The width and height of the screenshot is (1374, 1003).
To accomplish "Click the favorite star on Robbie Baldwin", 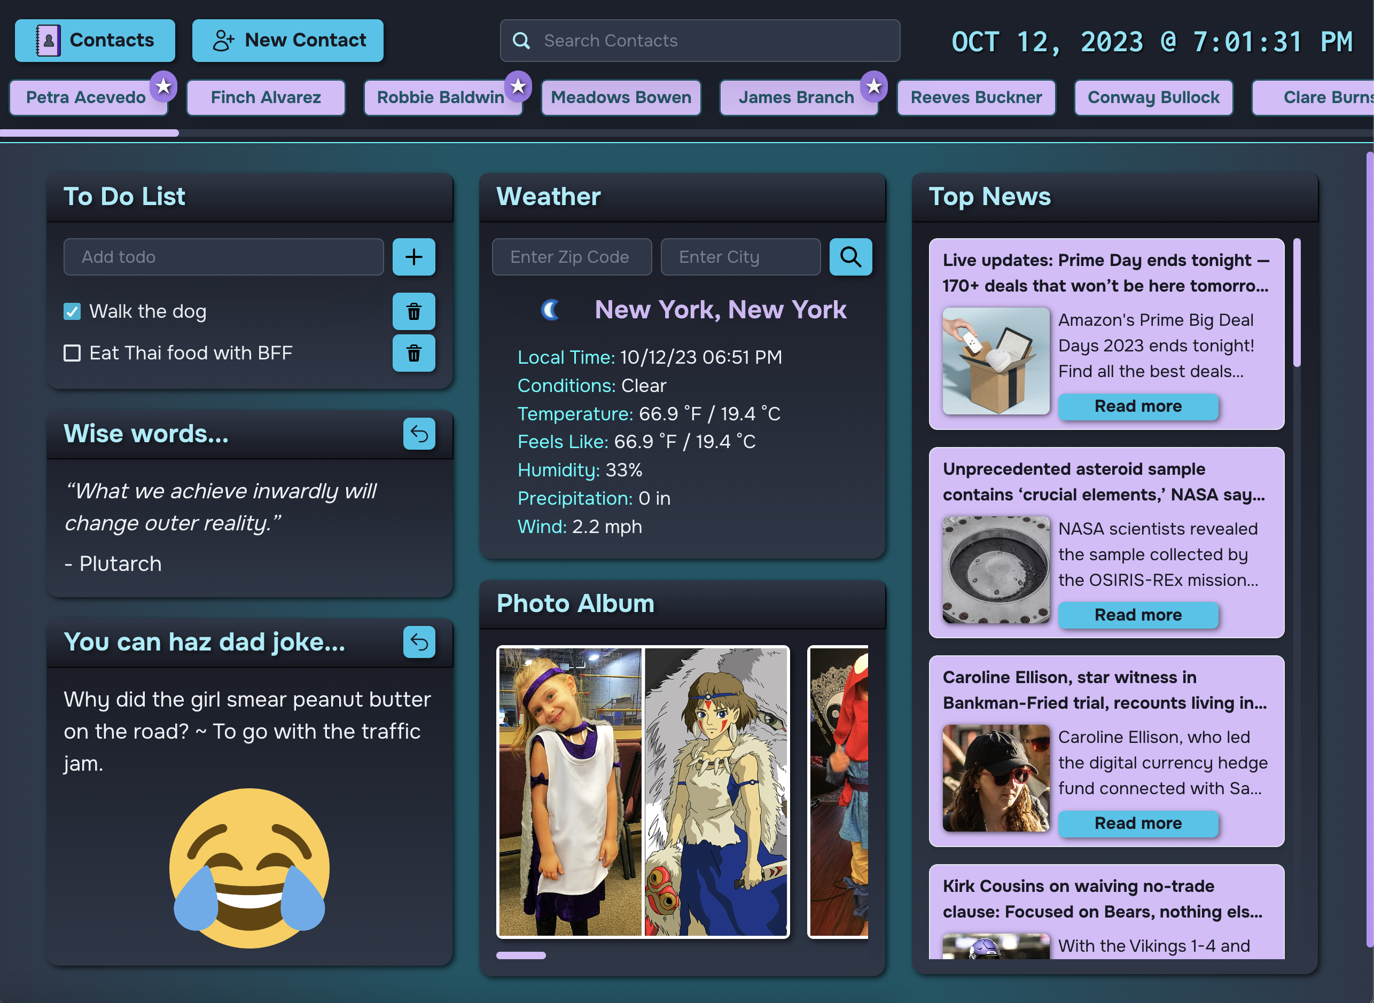I will tap(518, 86).
